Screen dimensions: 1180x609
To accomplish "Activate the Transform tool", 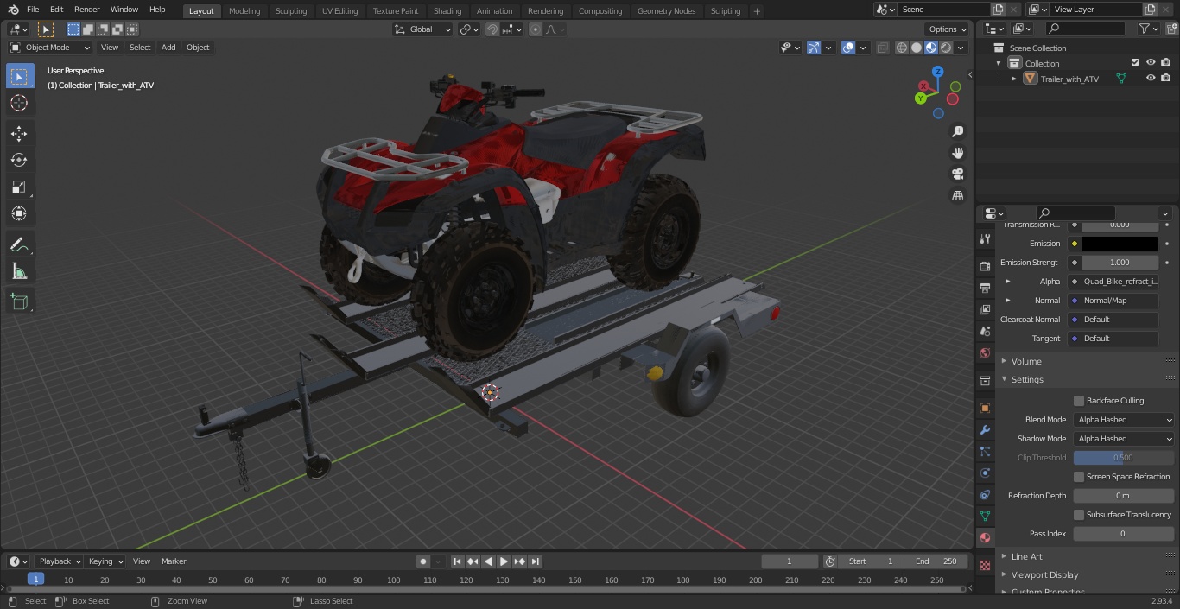I will pyautogui.click(x=19, y=213).
